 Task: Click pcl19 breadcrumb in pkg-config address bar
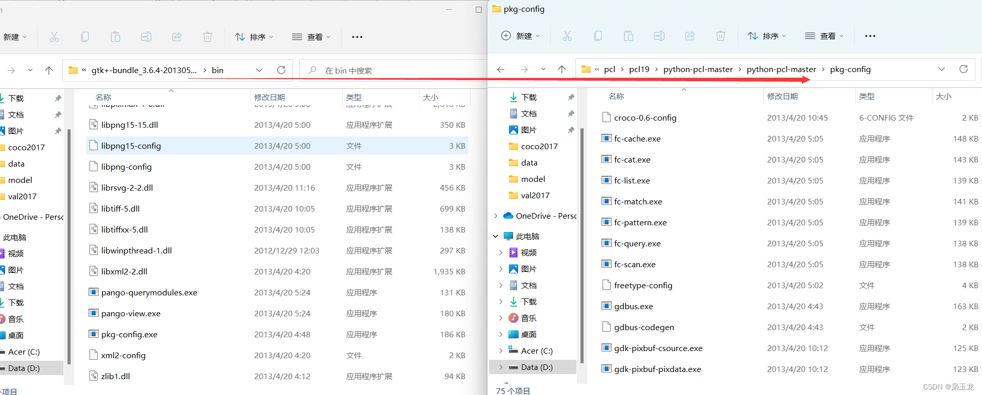(x=639, y=69)
